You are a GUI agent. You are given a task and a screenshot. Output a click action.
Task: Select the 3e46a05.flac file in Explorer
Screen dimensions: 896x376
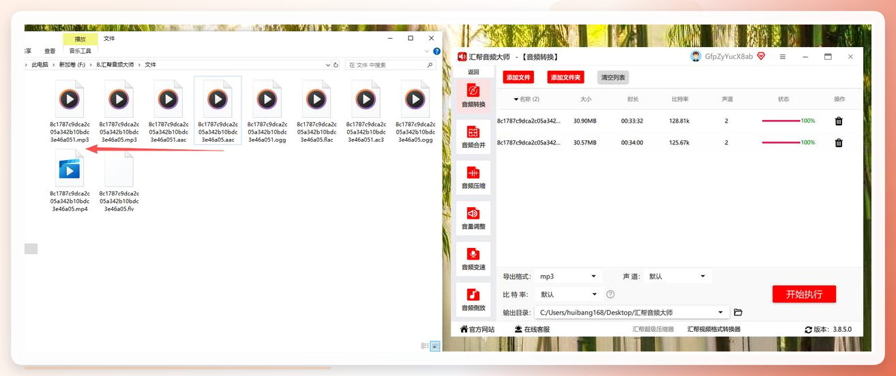coord(316,112)
